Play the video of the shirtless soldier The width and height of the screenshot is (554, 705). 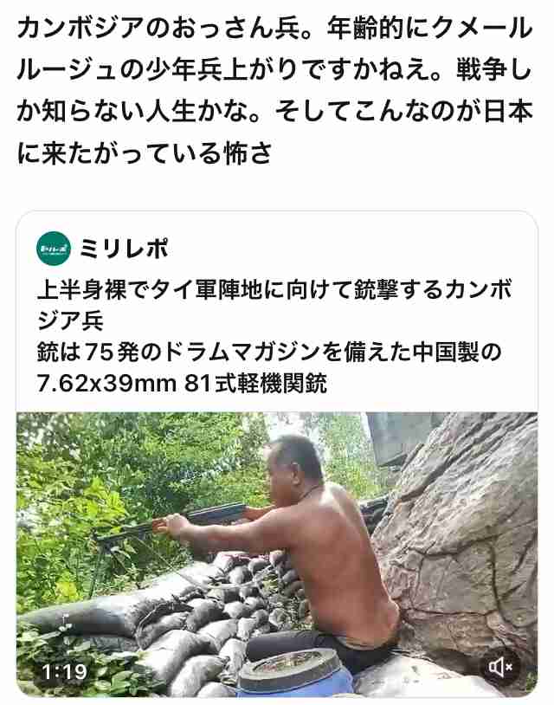277,553
